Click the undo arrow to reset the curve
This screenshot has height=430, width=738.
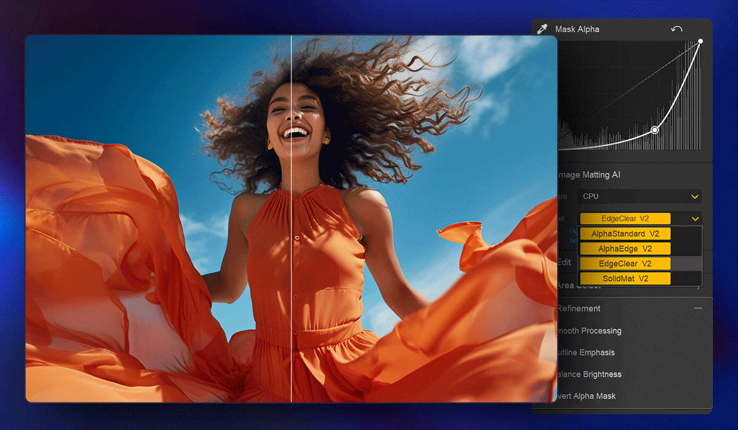click(x=676, y=29)
